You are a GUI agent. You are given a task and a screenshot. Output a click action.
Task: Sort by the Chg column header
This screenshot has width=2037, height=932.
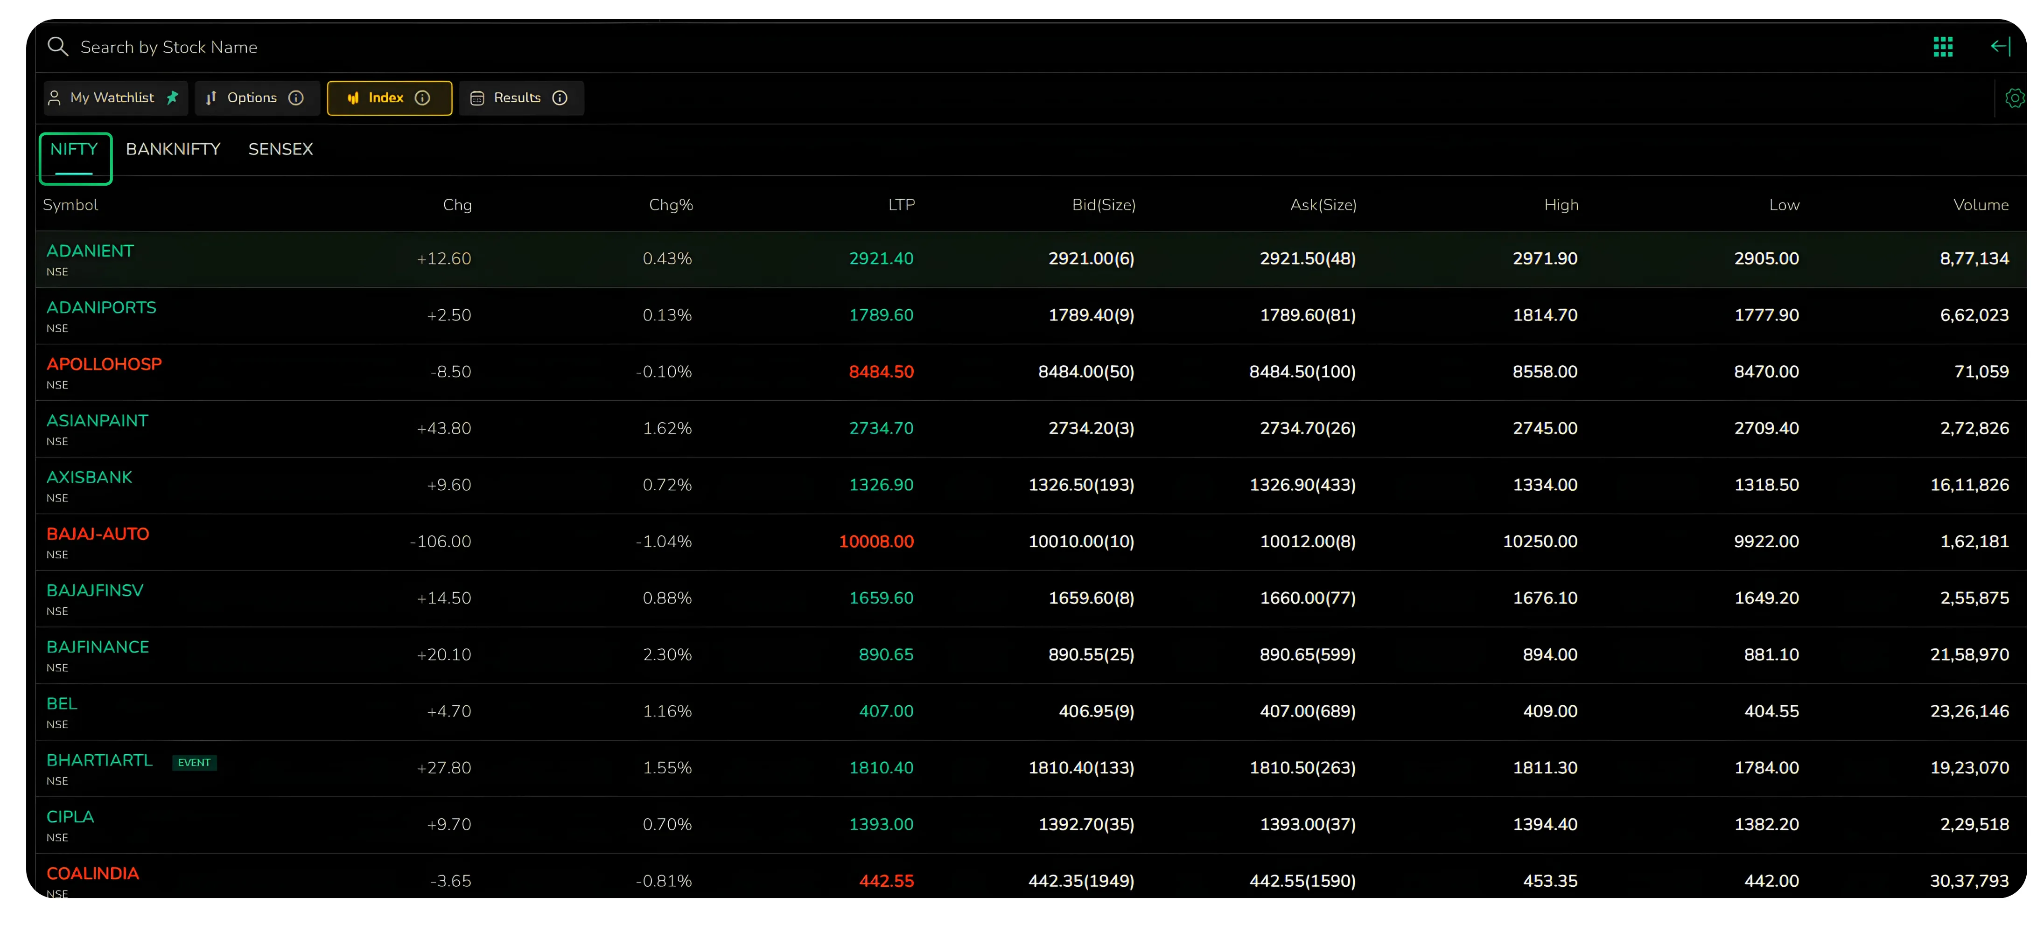point(457,205)
